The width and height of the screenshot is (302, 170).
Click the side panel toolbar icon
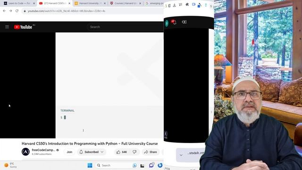(x=169, y=5)
